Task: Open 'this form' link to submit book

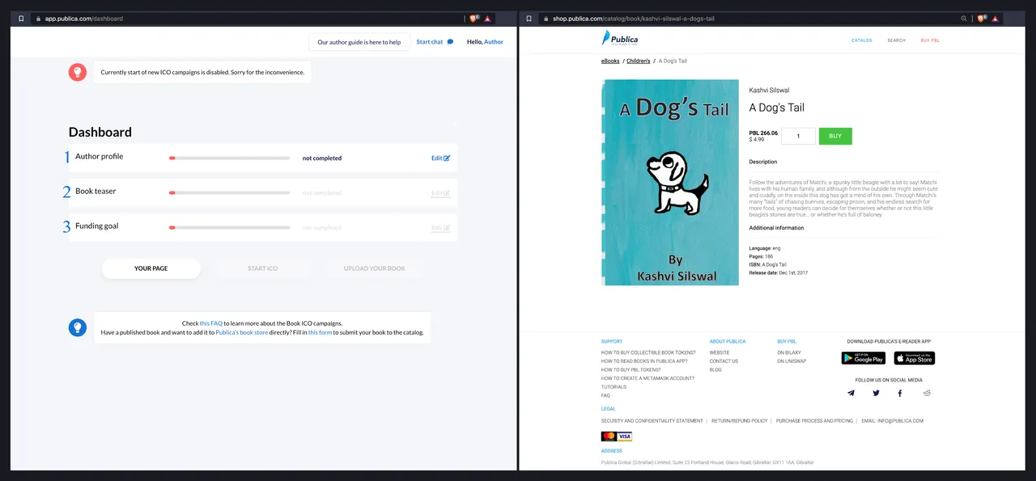Action: click(x=320, y=332)
